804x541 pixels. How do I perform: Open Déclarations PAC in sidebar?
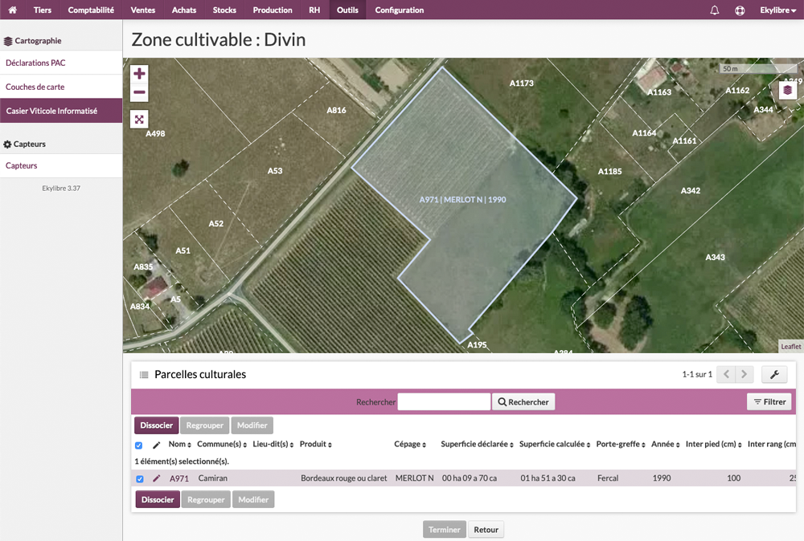(61, 63)
